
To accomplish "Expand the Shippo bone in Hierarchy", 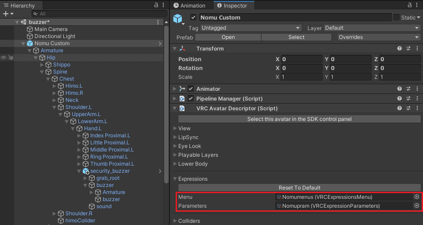I will pyautogui.click(x=42, y=65).
